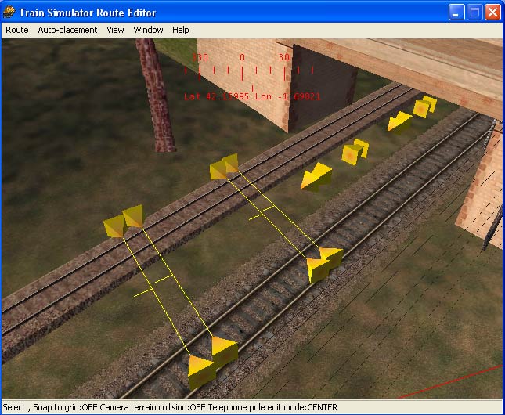Image resolution: width=505 pixels, height=415 pixels.
Task: Click the Help menu
Action: (181, 30)
